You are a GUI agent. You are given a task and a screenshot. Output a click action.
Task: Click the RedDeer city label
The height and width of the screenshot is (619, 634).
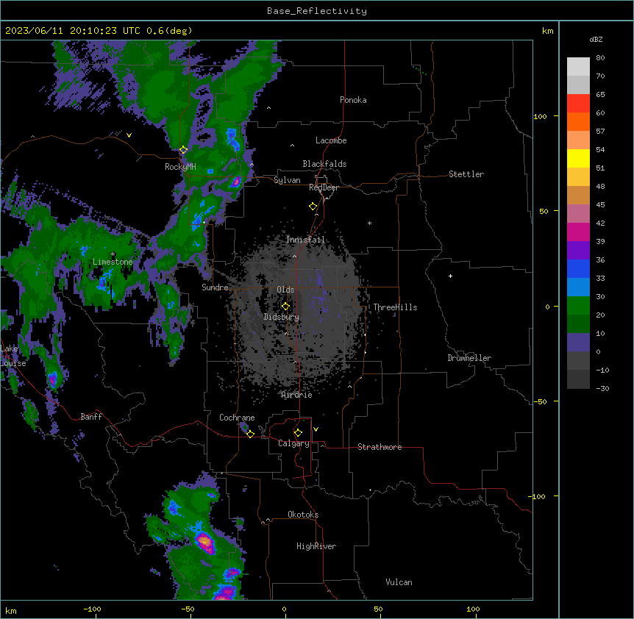[324, 187]
